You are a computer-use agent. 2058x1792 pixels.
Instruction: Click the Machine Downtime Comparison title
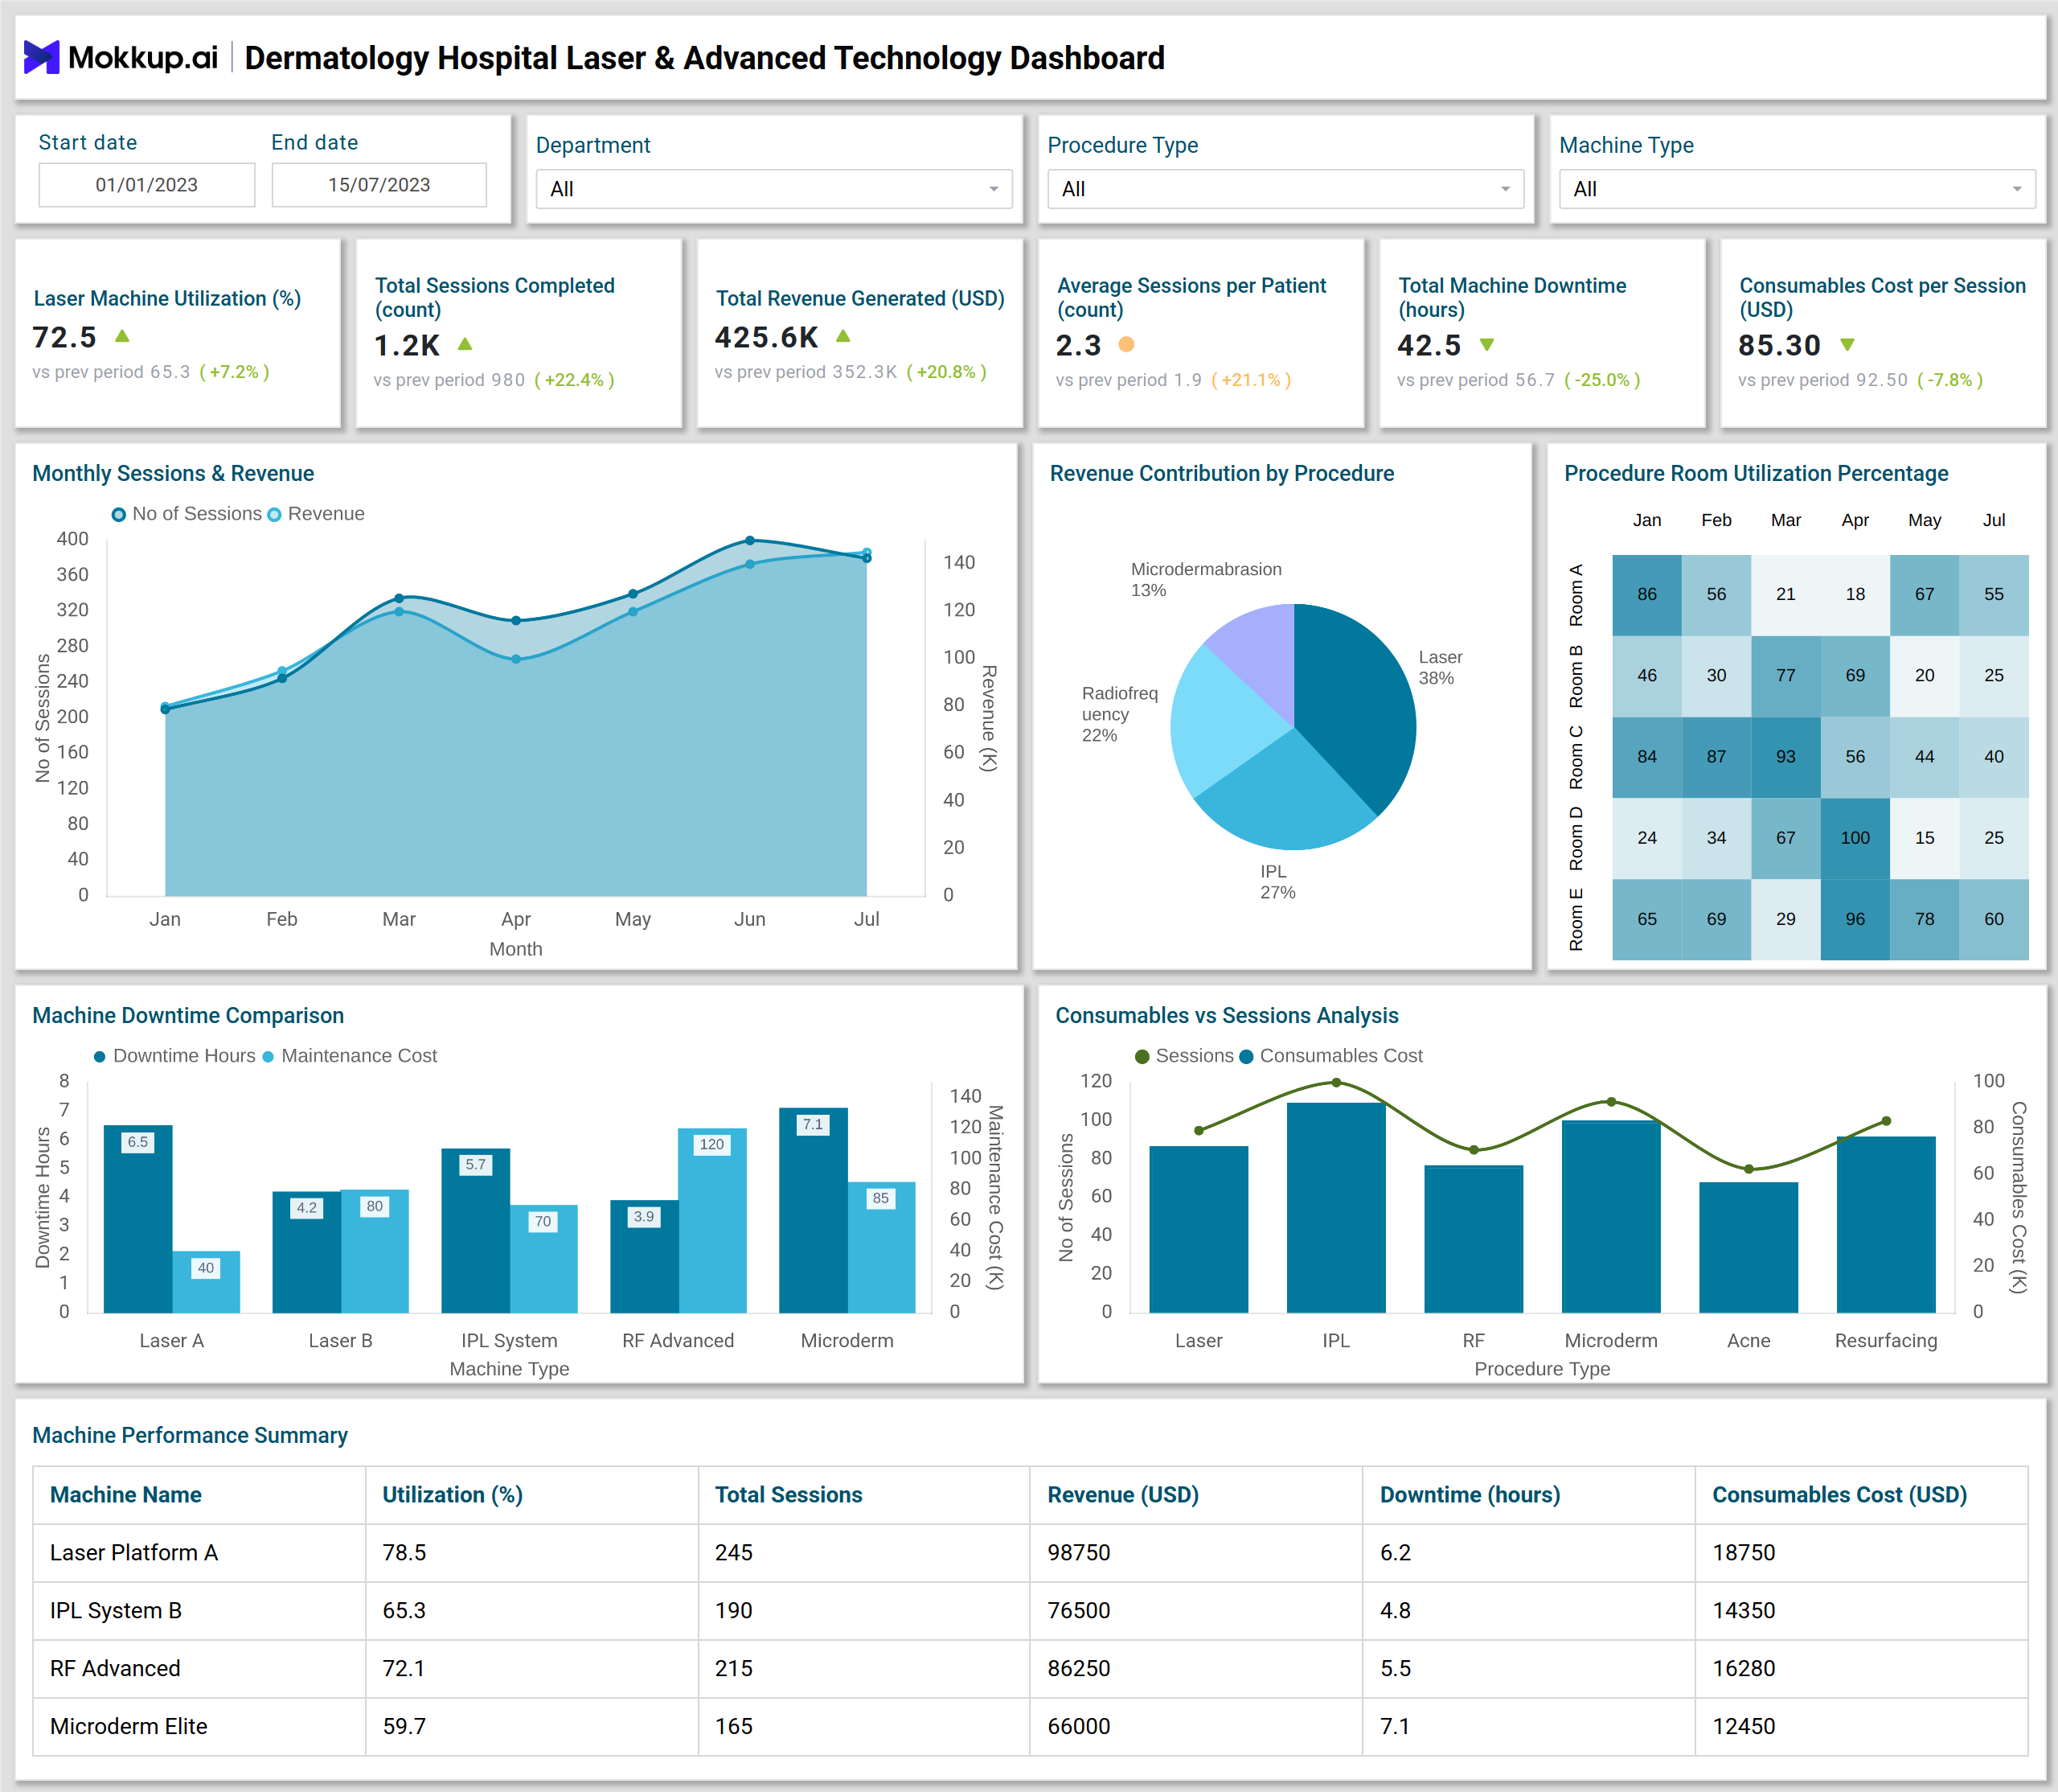tap(188, 1016)
